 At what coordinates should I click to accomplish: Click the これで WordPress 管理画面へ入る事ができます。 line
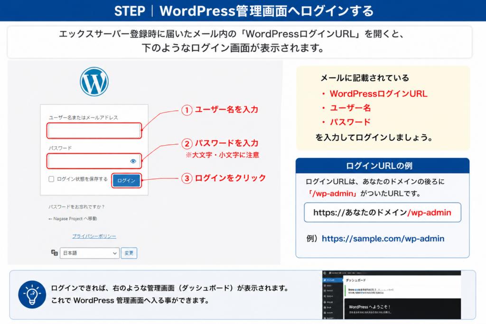130,300
